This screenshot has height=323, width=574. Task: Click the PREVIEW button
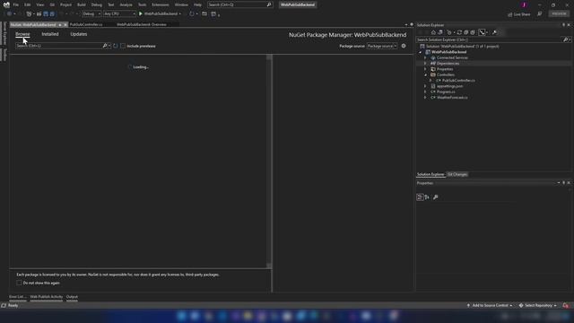point(559,13)
